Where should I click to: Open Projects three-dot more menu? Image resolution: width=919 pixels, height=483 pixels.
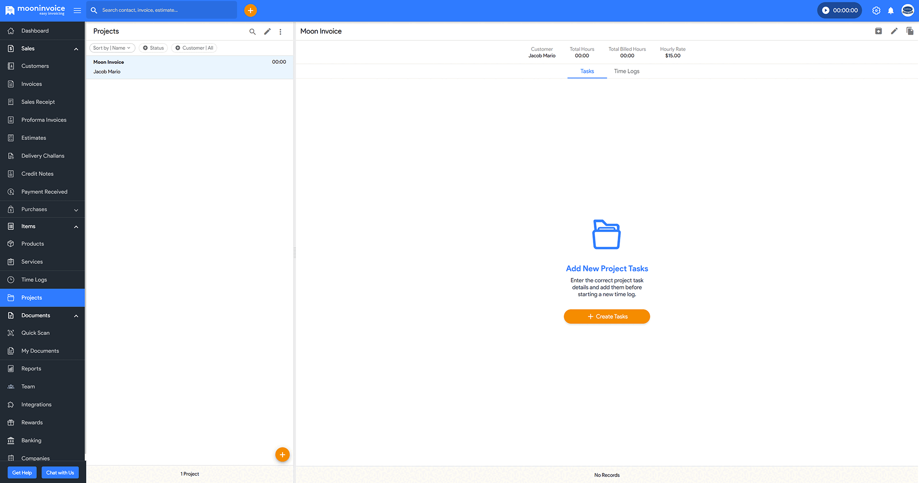click(281, 32)
